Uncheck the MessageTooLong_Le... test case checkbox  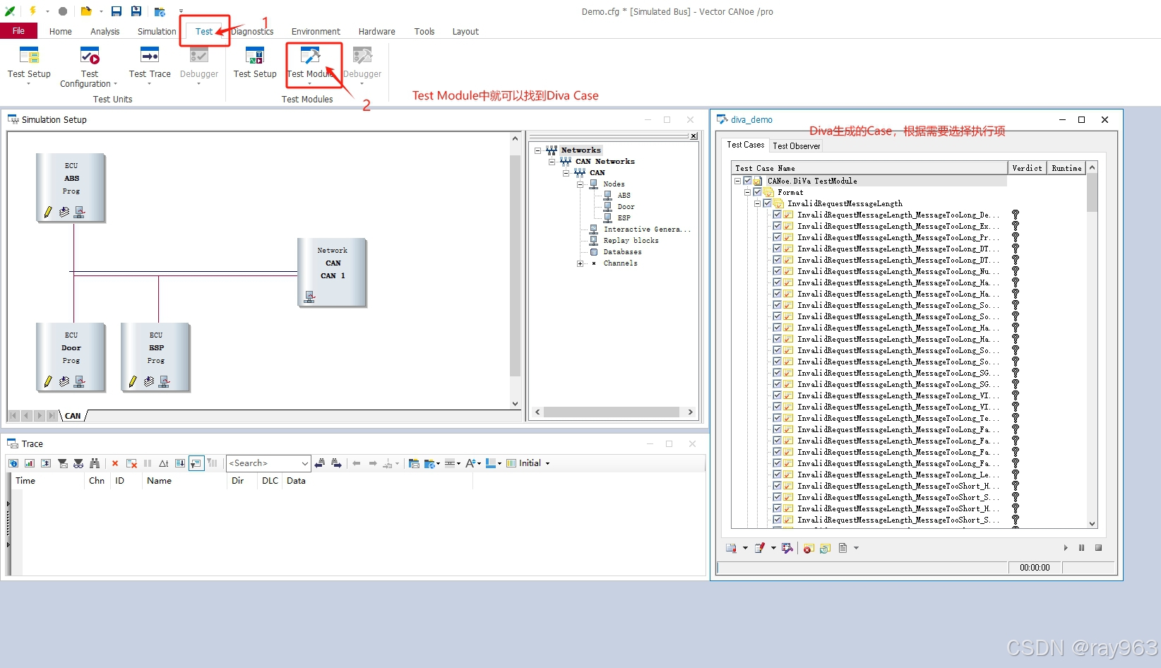click(778, 475)
